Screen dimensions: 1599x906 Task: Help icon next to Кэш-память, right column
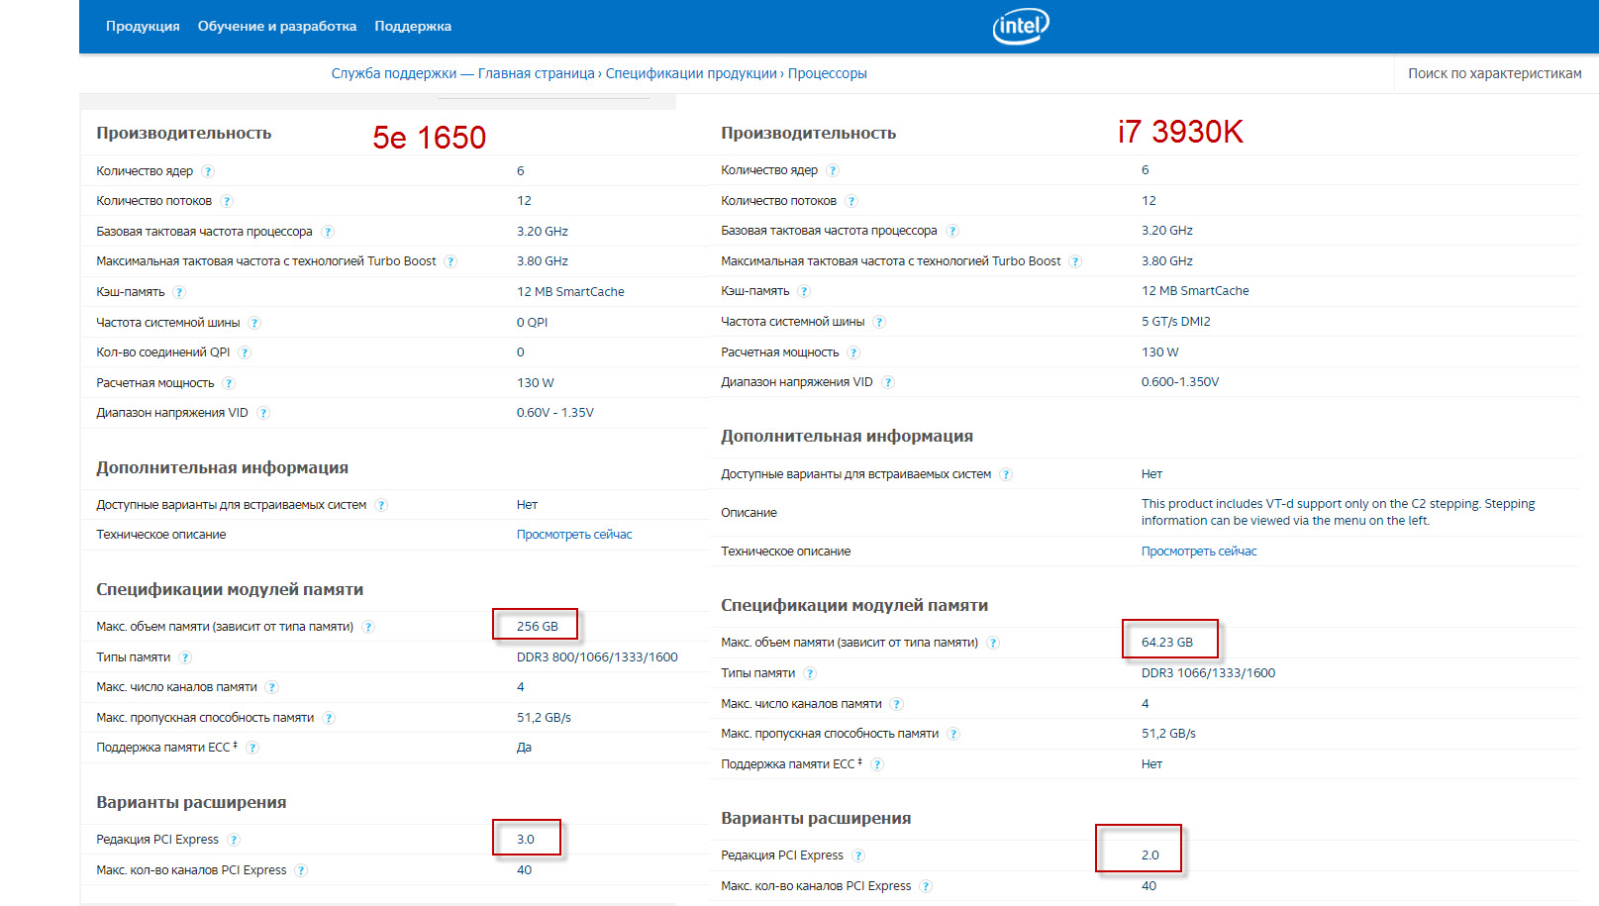(x=804, y=291)
